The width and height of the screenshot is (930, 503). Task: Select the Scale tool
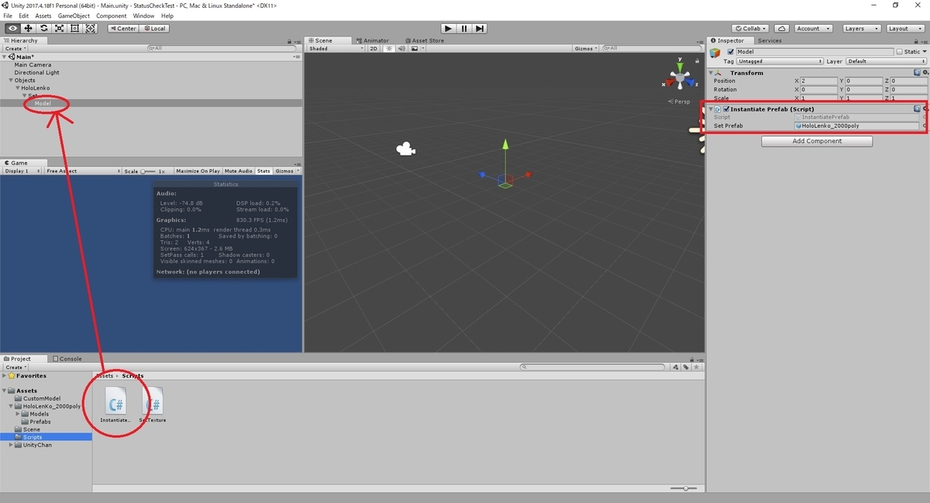pos(59,29)
